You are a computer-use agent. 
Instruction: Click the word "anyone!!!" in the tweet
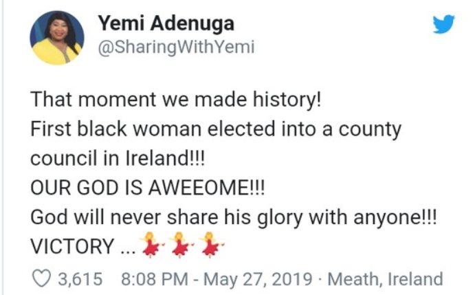402,216
